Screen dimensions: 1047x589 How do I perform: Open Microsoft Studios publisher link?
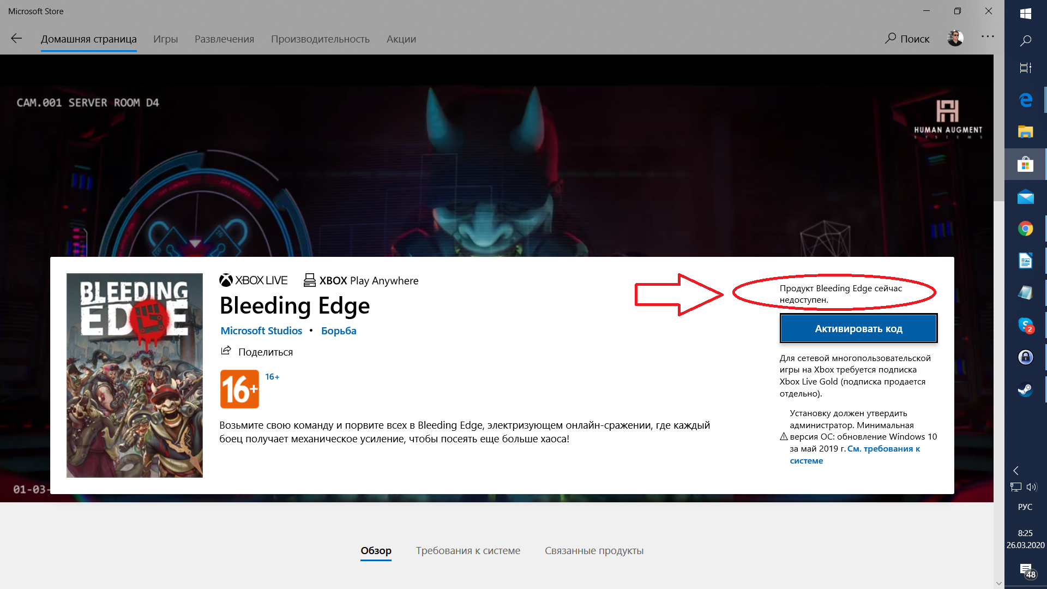click(x=261, y=330)
